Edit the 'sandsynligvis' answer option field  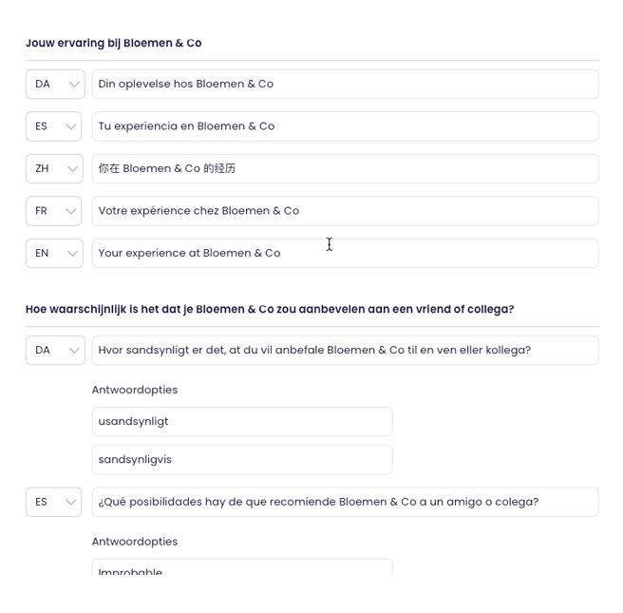coord(242,459)
